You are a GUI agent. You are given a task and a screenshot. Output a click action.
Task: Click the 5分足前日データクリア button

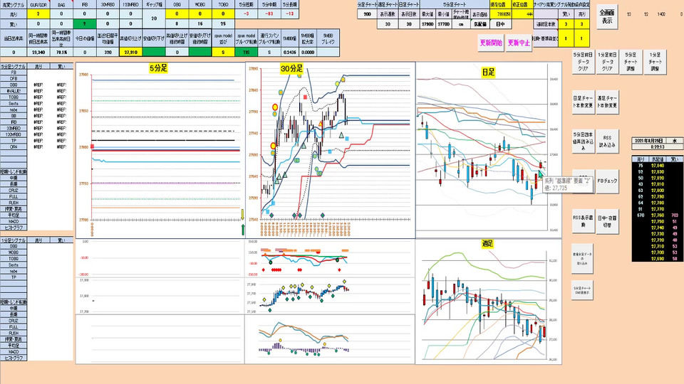point(583,62)
